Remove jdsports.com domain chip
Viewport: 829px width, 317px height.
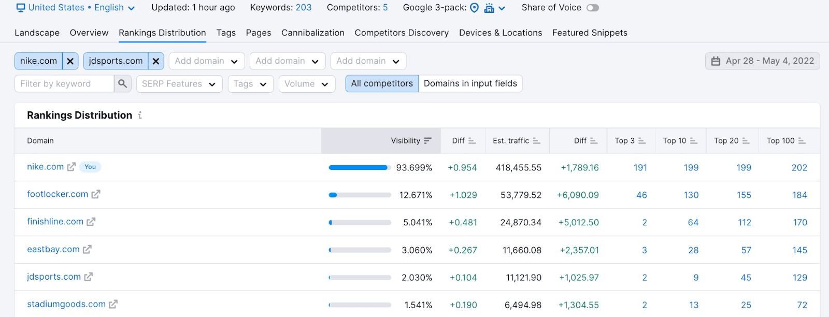tap(156, 61)
